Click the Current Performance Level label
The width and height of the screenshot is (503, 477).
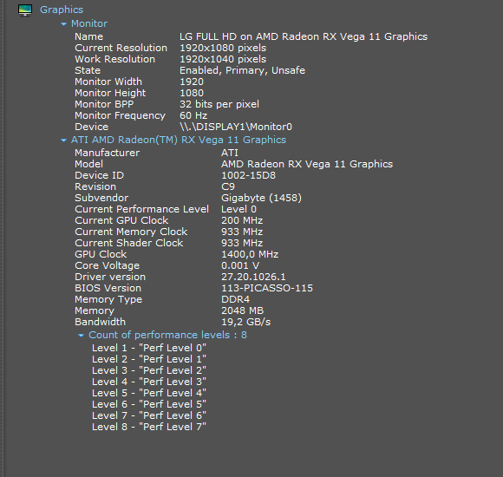click(141, 209)
